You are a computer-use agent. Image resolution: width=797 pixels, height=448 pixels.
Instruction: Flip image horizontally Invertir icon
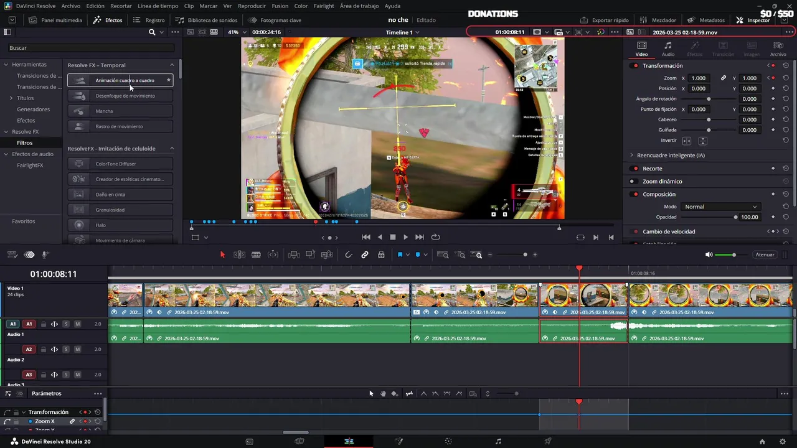687,141
